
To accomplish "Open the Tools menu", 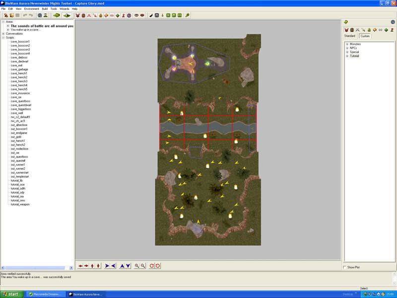I will tap(54, 9).
